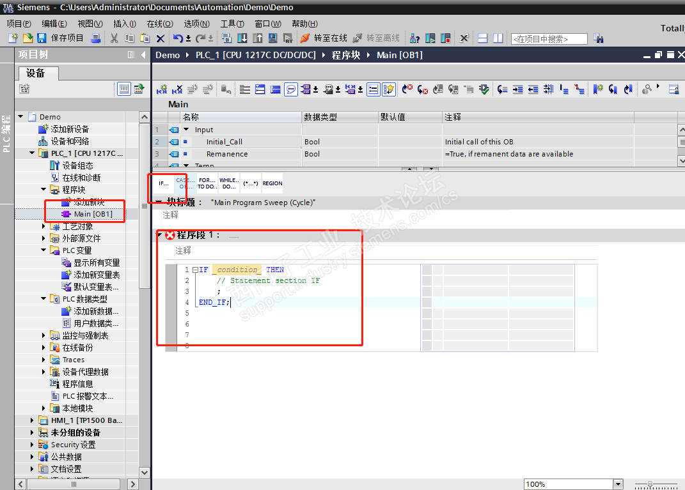Image resolution: width=685 pixels, height=490 pixels.
Task: Insert IF statement template button
Action: pos(163,183)
